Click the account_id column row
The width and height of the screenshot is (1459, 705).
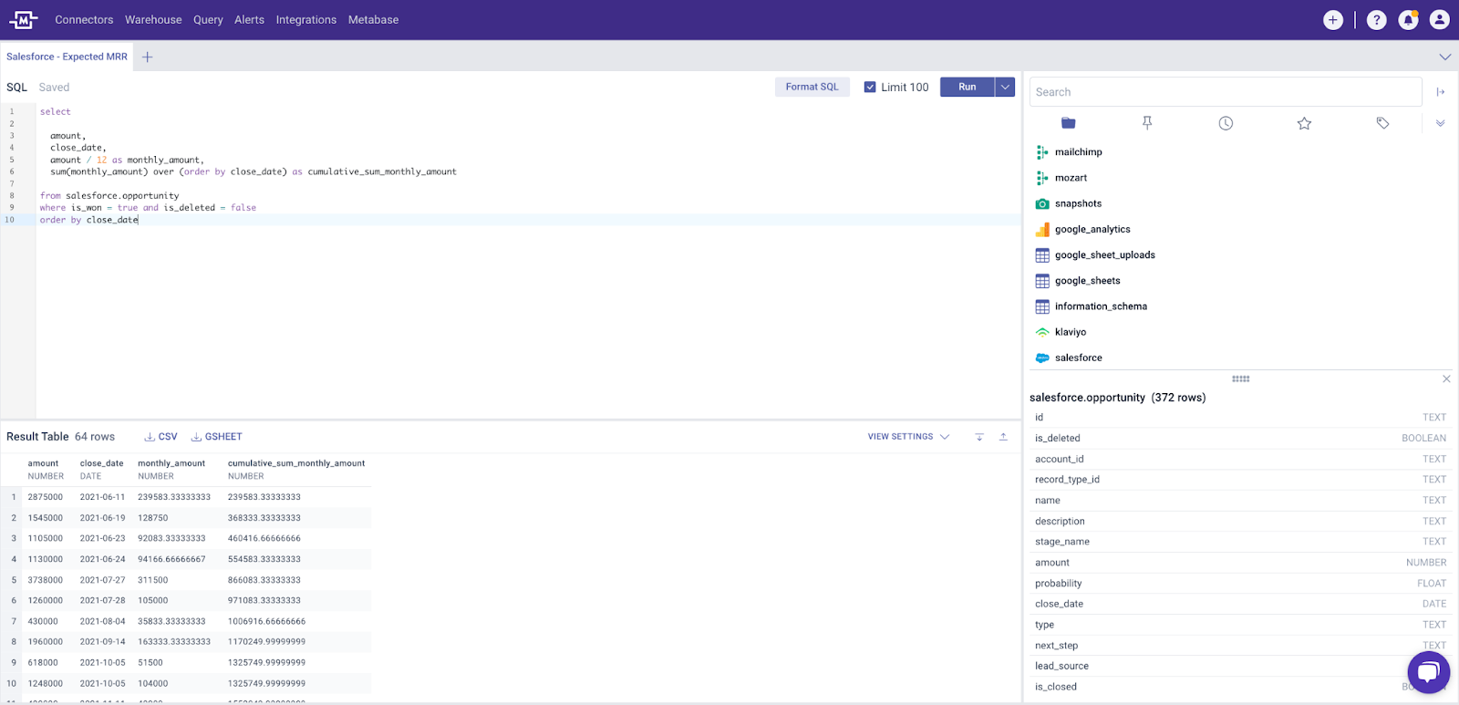1240,460
